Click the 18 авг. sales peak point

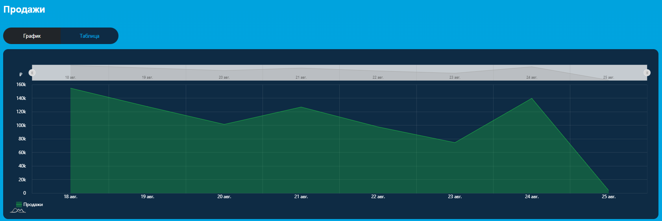tap(71, 88)
